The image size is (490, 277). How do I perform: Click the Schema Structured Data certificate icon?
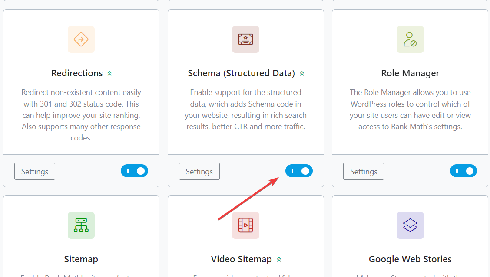pos(245,39)
